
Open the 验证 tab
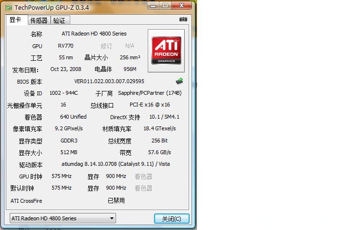(60, 20)
